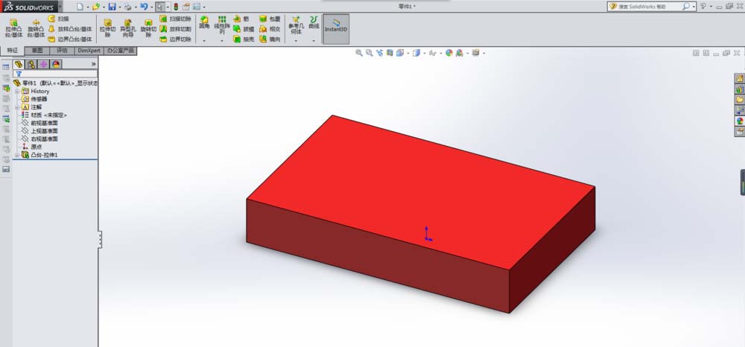Expand the 凸台-拉伸1 feature node

[x=17, y=155]
